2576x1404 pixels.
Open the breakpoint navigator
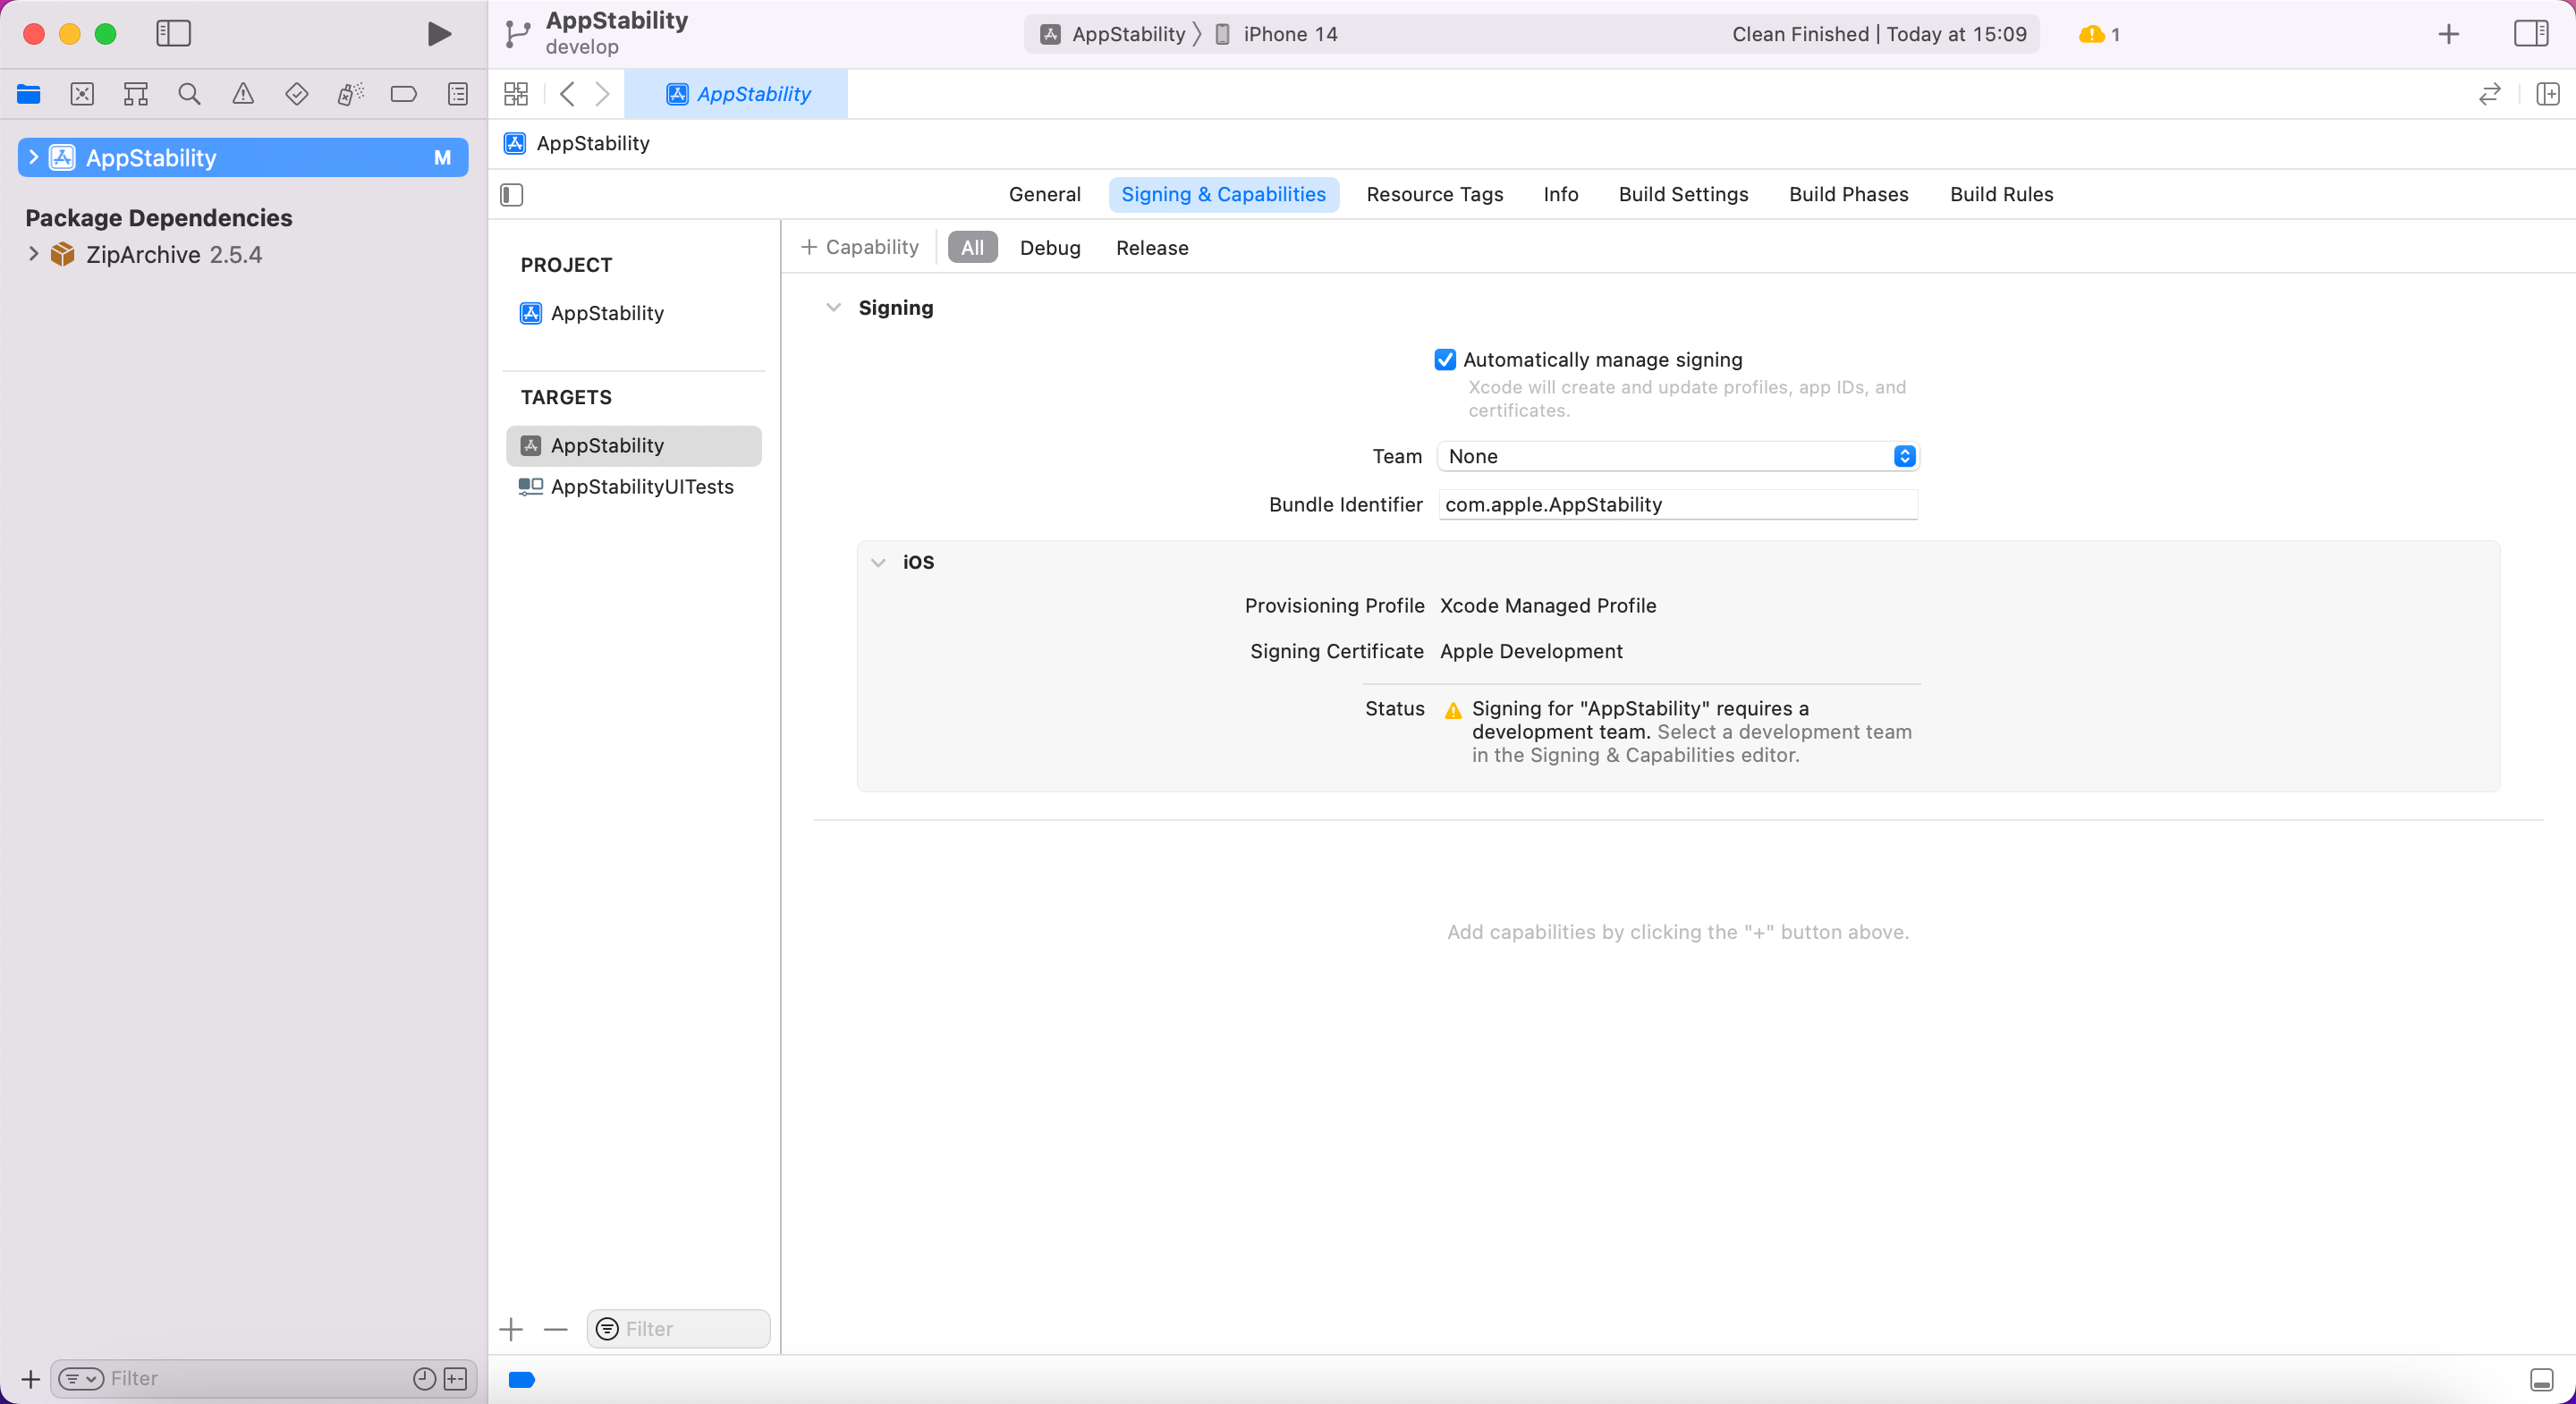pyautogui.click(x=404, y=94)
